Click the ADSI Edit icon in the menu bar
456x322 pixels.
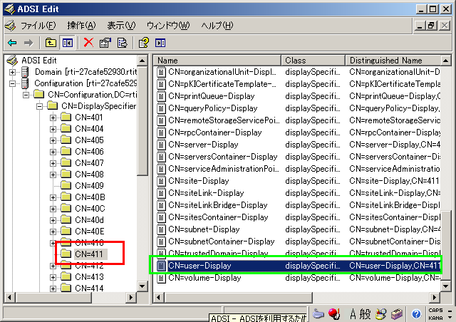(x=10, y=26)
